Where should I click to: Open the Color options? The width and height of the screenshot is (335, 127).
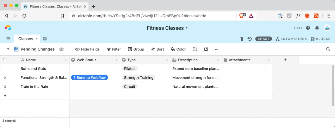tap(178, 49)
